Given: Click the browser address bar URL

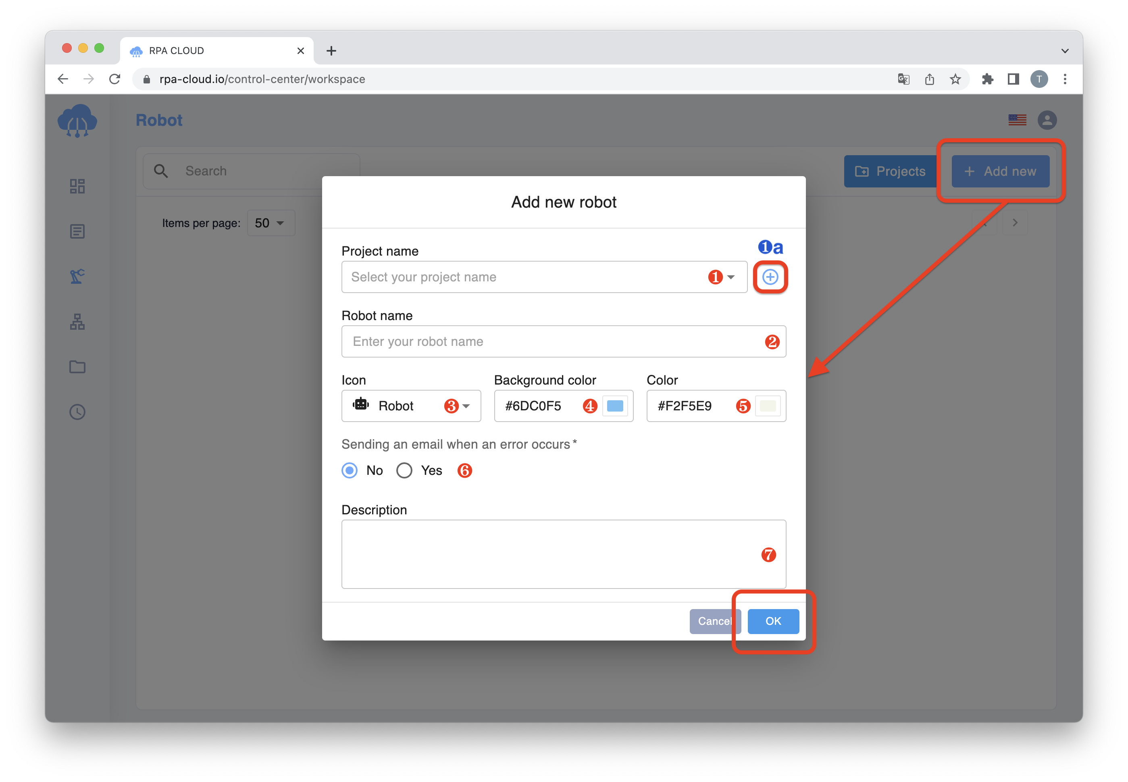Looking at the screenshot, I should point(262,79).
